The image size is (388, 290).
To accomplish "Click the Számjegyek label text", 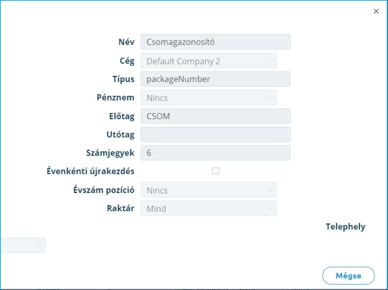I will (x=110, y=153).
